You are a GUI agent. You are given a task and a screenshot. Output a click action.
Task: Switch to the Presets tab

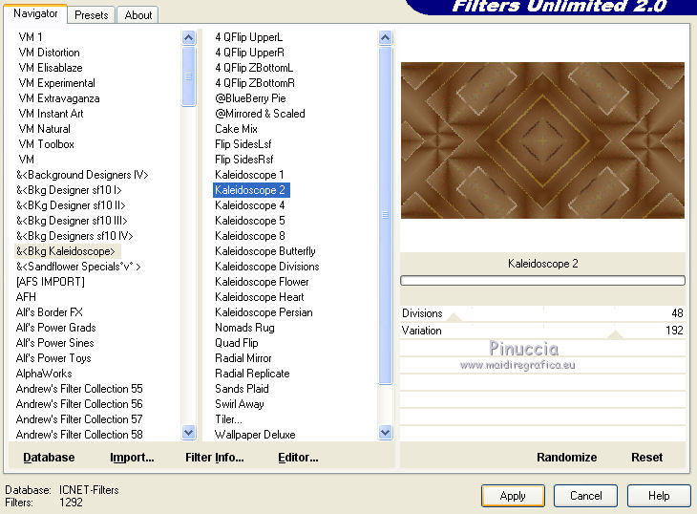(x=91, y=15)
